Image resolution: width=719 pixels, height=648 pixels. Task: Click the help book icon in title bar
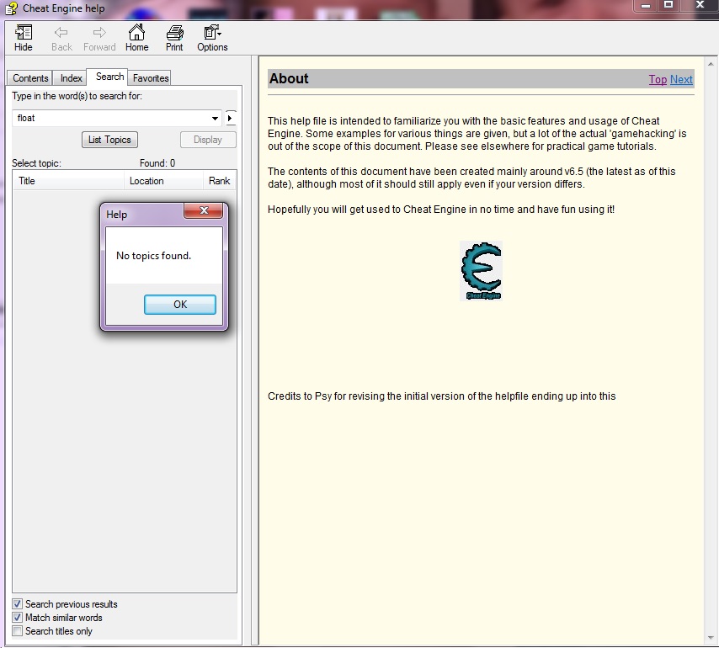pyautogui.click(x=11, y=8)
